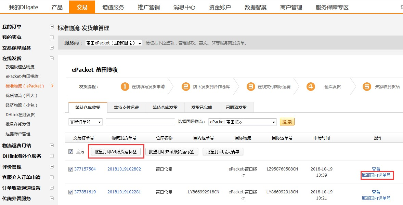
Task: Open the 消息中心 top menu item
Action: [x=184, y=6]
